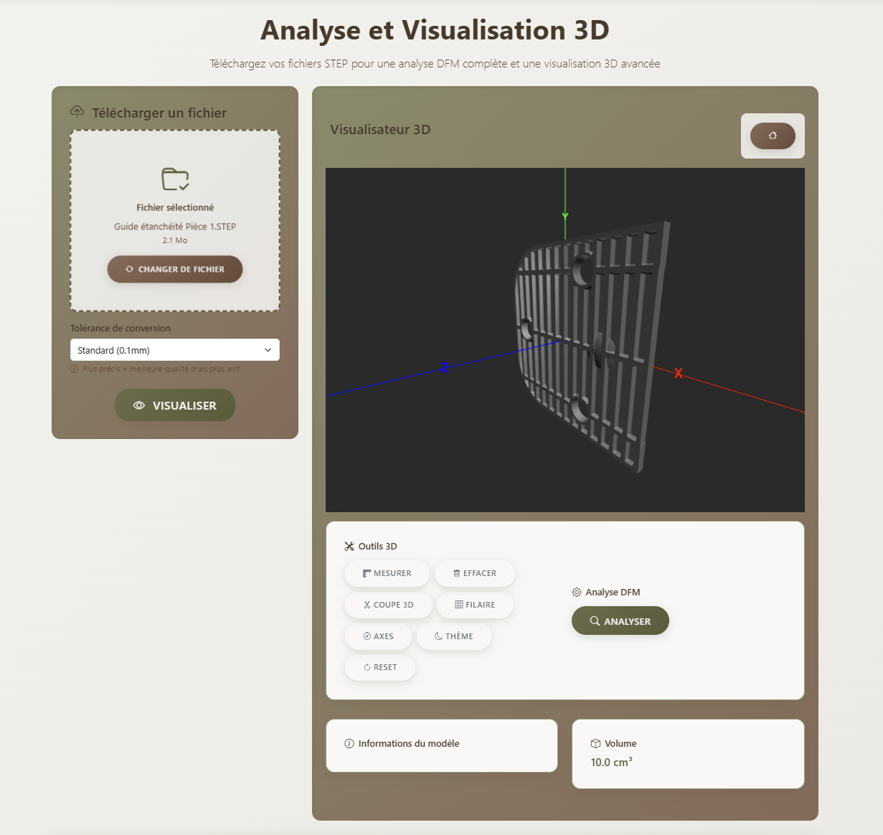Toggle Filaire wireframe mode
Image resolution: width=883 pixels, height=835 pixels.
click(475, 605)
